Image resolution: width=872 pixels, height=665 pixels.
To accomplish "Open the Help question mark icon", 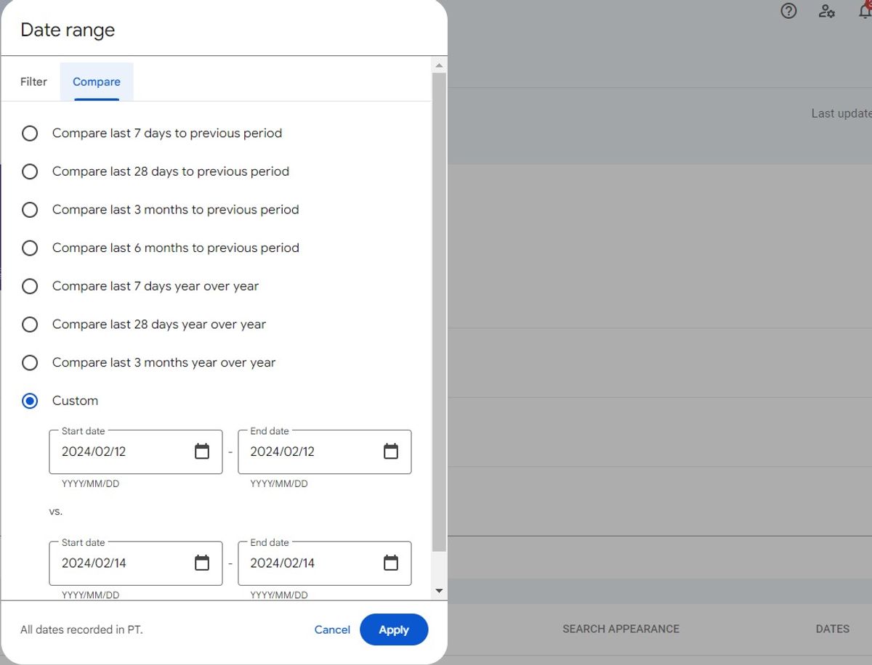I will (x=788, y=11).
